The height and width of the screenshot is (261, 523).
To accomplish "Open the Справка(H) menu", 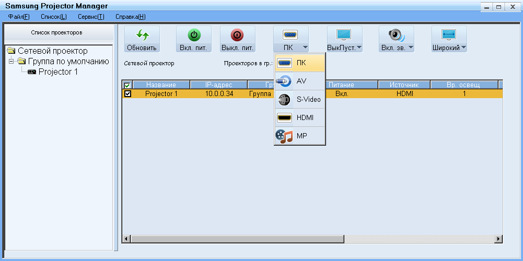I will coord(131,17).
